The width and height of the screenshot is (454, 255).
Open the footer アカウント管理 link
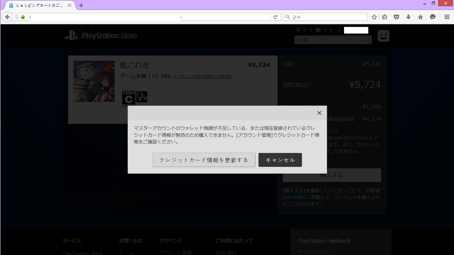tap(176, 253)
